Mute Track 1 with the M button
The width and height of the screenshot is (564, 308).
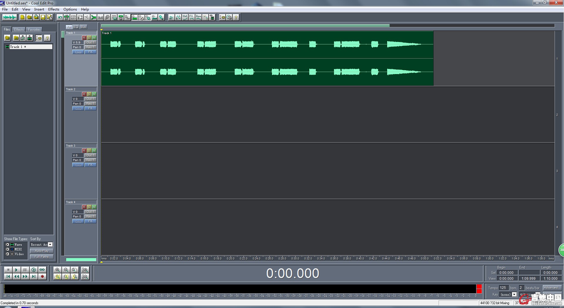(94, 38)
